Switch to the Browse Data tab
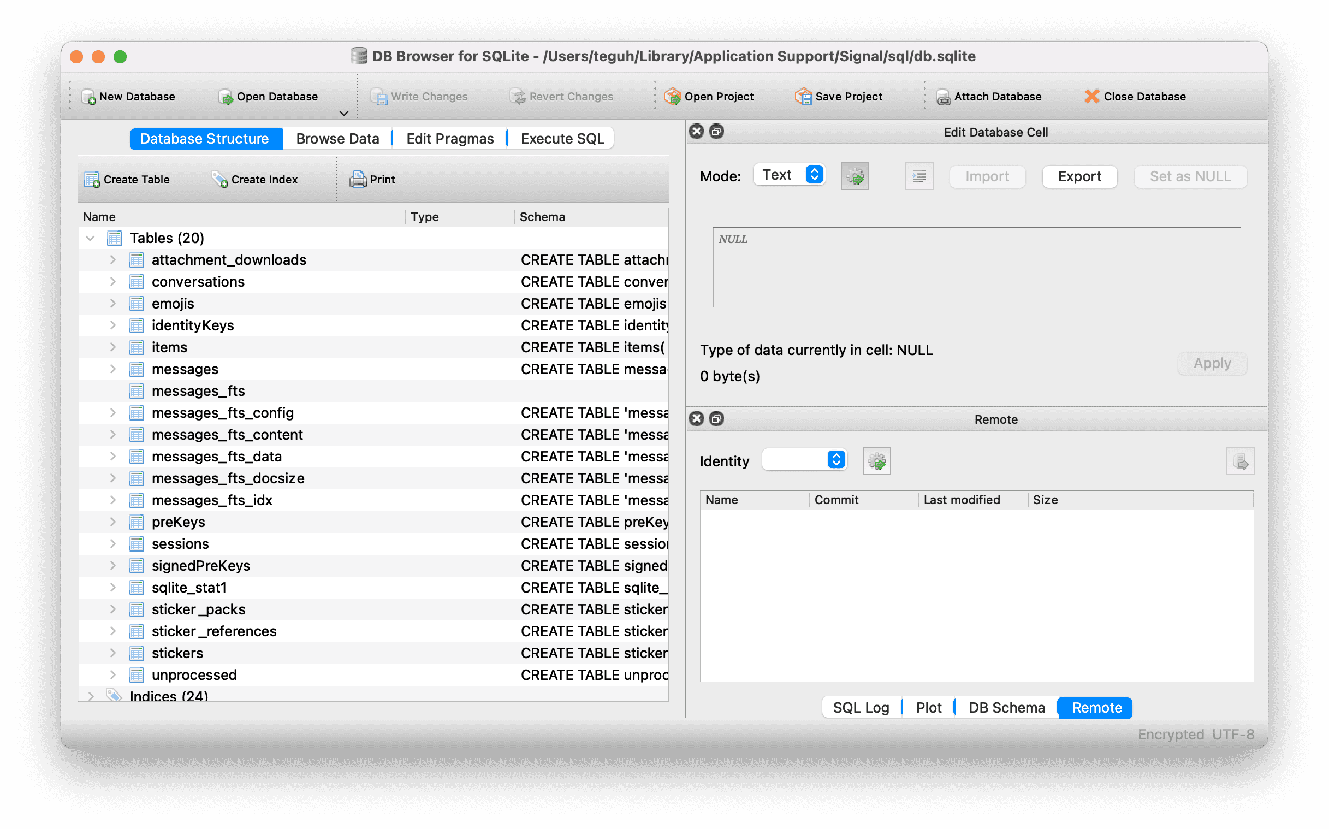 coord(337,139)
